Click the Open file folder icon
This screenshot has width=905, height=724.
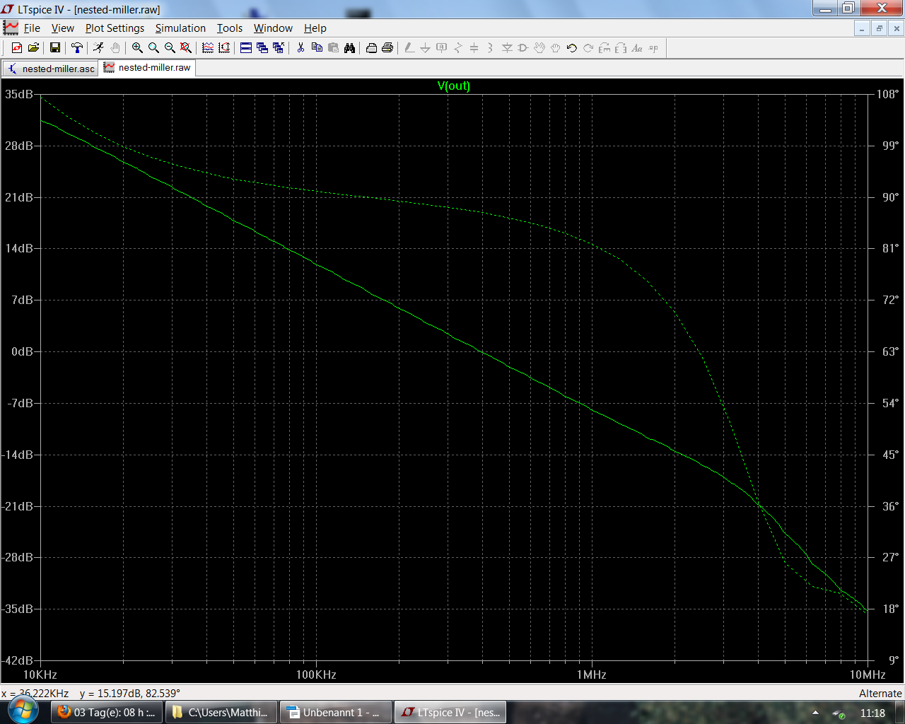(x=33, y=48)
